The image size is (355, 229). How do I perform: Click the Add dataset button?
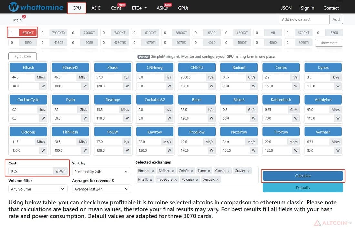(x=336, y=19)
